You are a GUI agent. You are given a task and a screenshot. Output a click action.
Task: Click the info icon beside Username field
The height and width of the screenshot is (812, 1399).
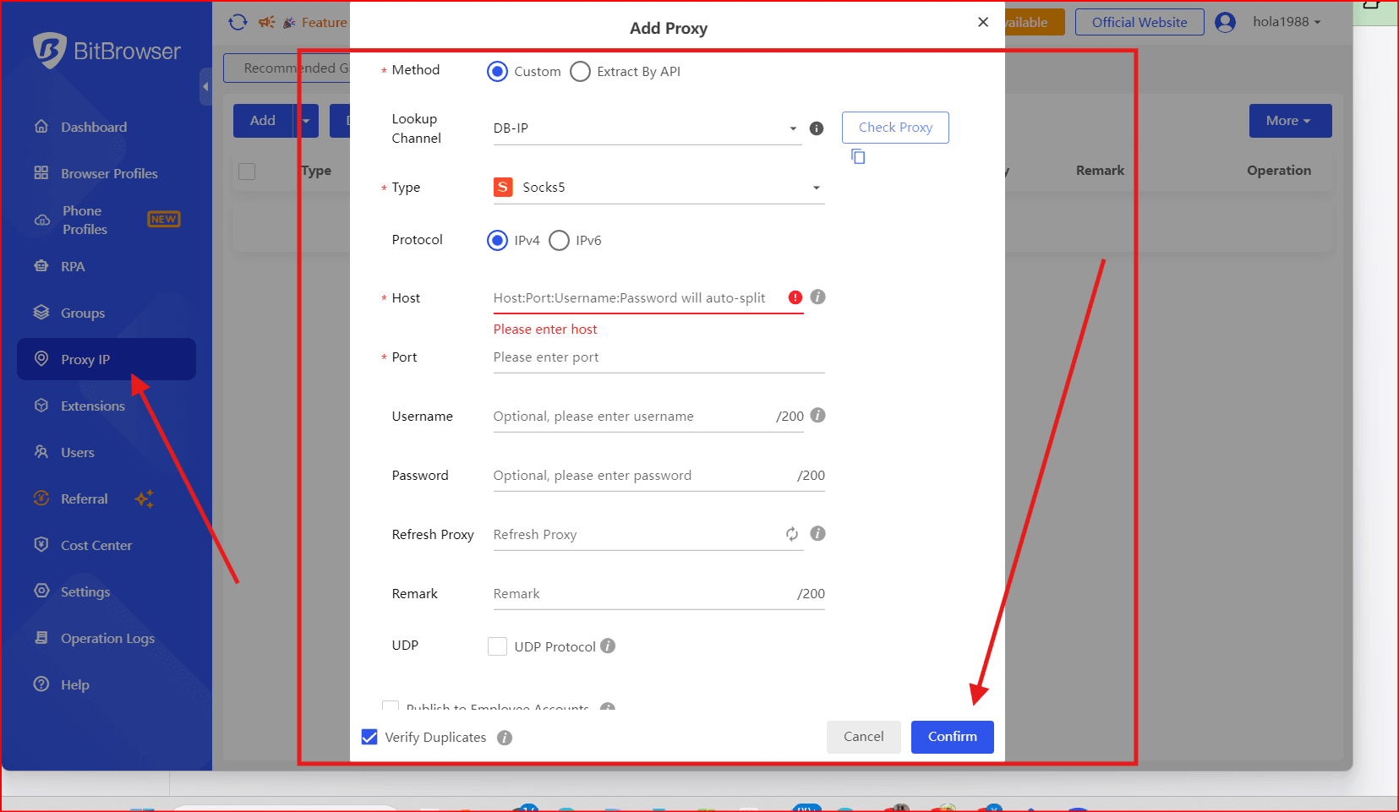click(x=817, y=416)
